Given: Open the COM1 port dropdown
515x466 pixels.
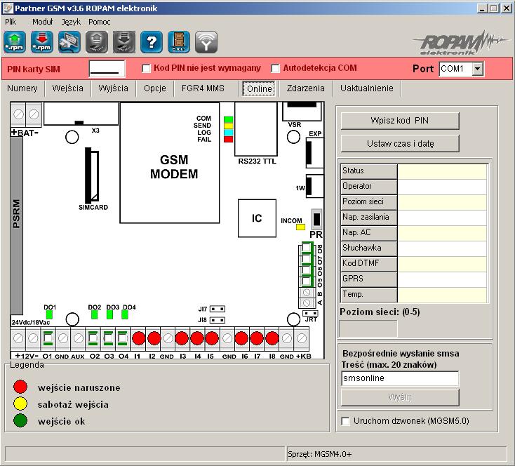Looking at the screenshot, I should pos(478,69).
